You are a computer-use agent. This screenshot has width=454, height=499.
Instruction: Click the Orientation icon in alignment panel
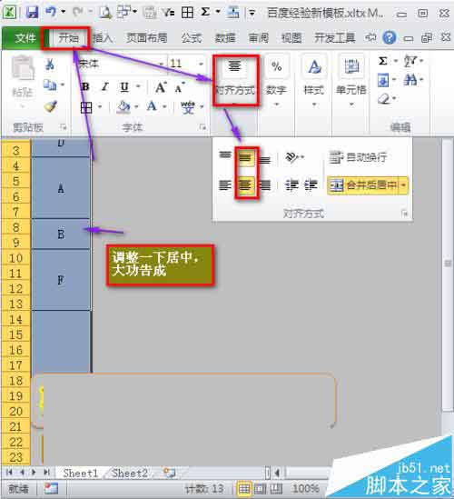[291, 157]
